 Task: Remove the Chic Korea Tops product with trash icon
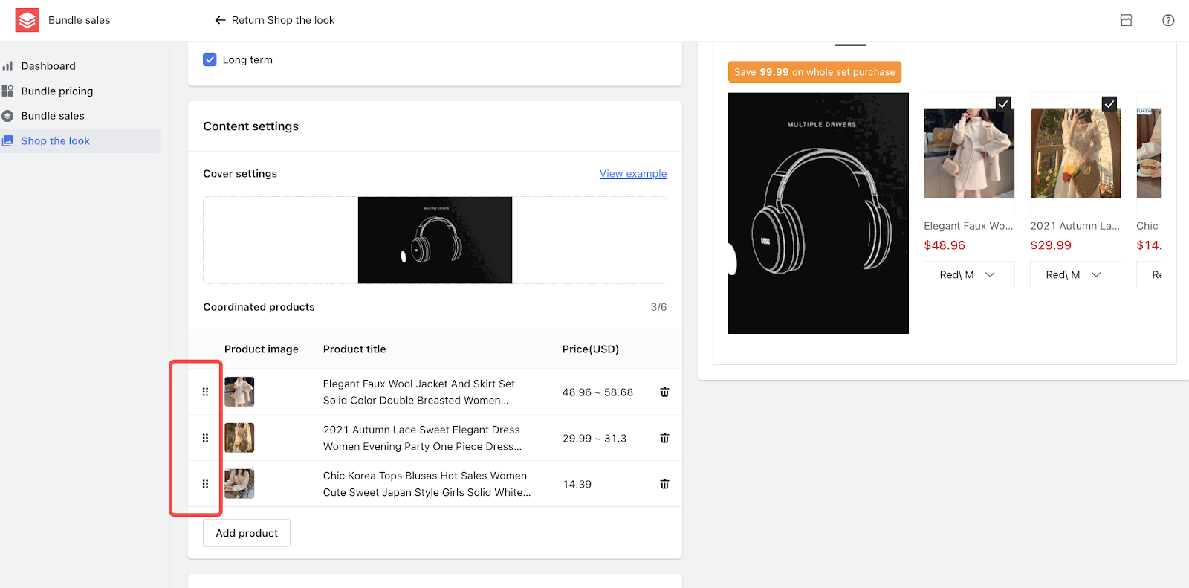(664, 484)
